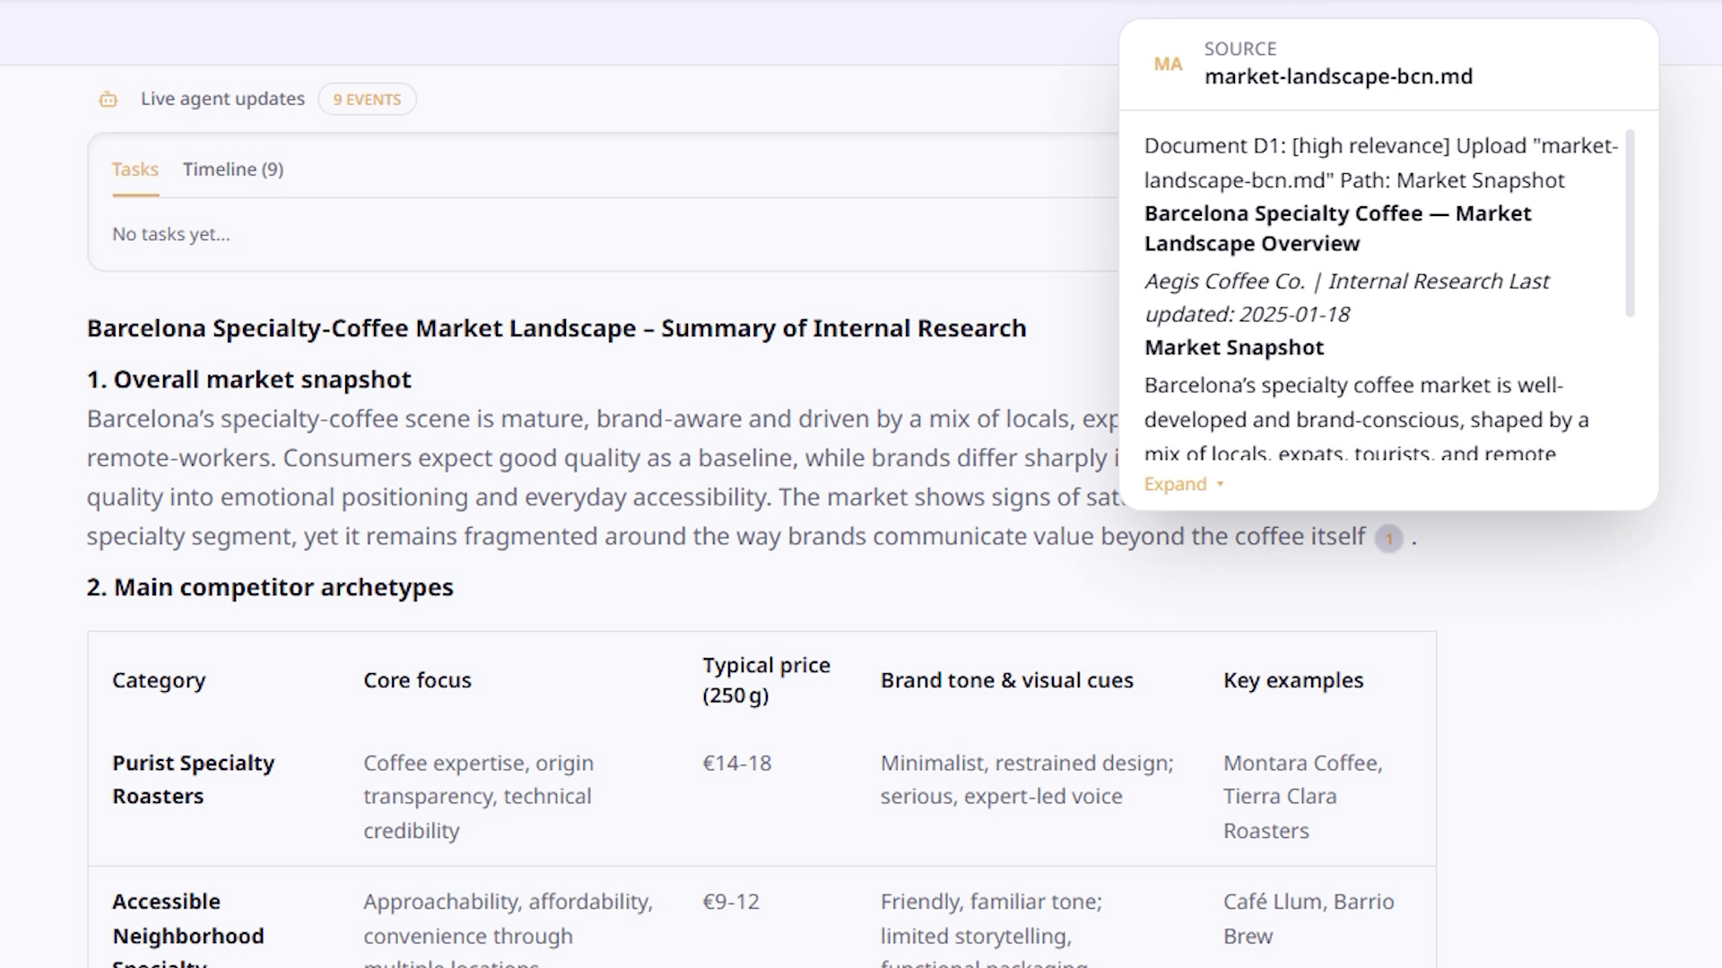This screenshot has width=1722, height=968.
Task: Click the SOURCE label in the popup header
Action: 1239,48
